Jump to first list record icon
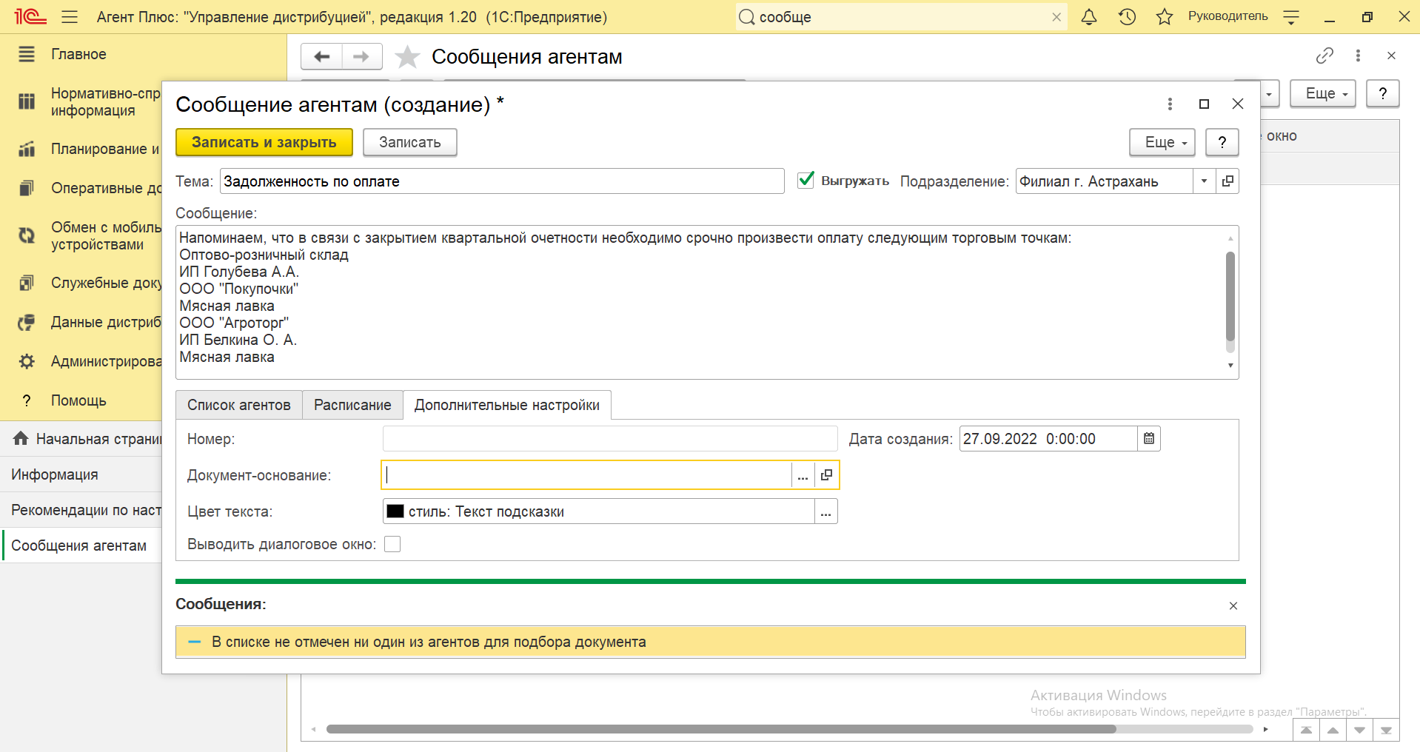 pyautogui.click(x=1306, y=730)
